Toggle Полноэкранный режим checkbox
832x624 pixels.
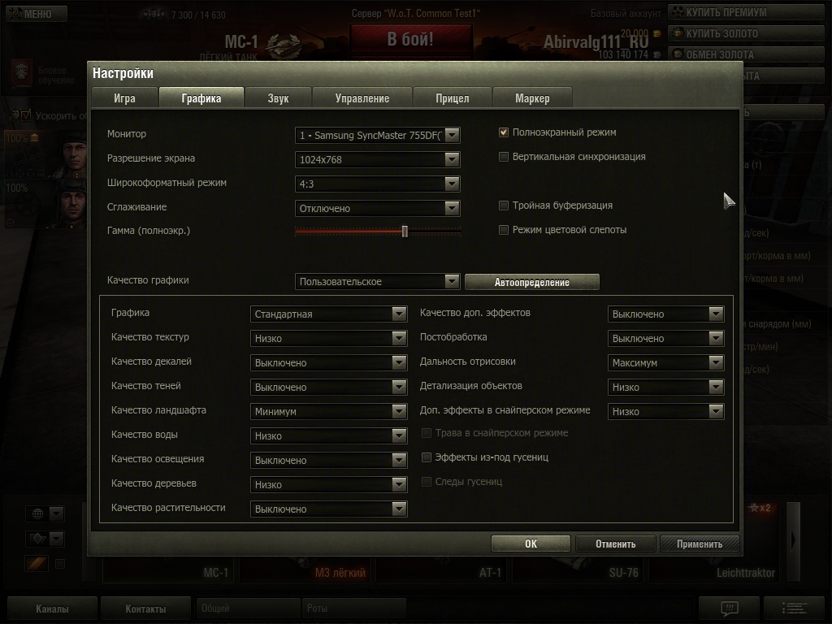504,132
